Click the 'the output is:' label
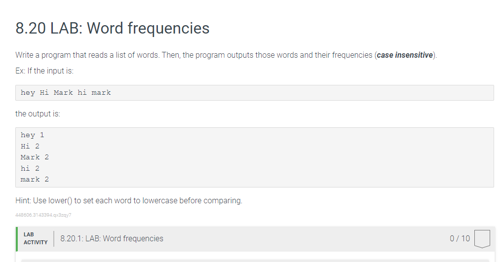Screen dimensions: 502x262 [38, 114]
